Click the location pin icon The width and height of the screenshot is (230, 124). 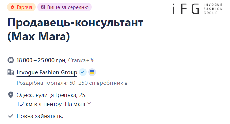pyautogui.click(x=11, y=95)
